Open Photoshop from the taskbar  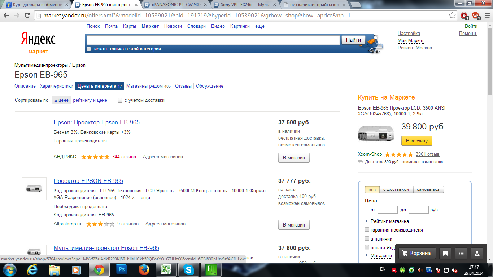[x=122, y=269]
